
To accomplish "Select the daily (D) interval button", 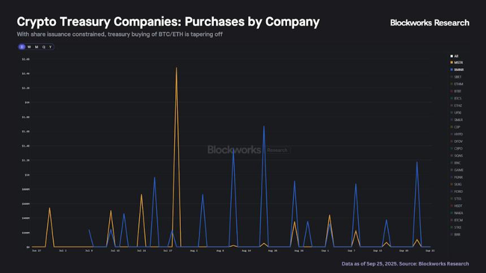I will pos(21,47).
